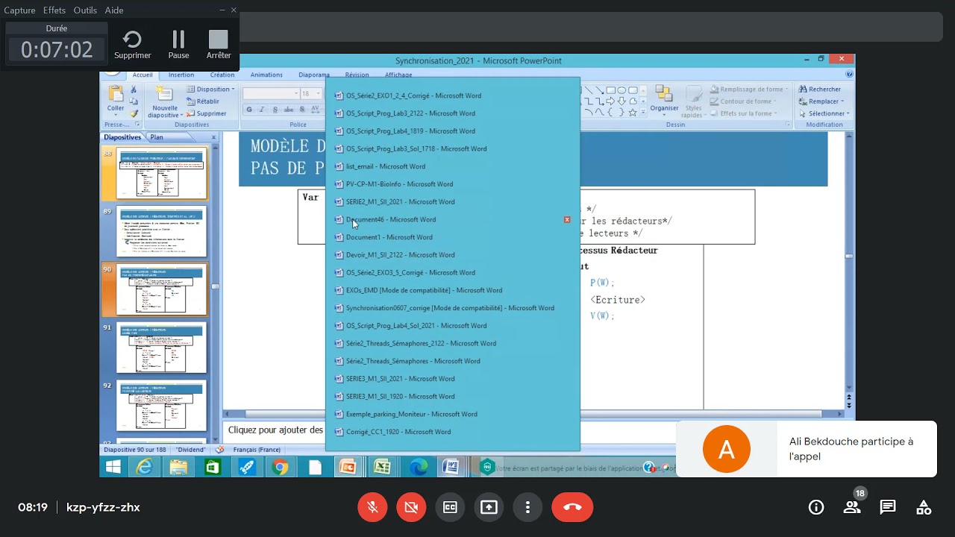955x537 pixels.
Task: Close the slides pane
Action: click(213, 137)
